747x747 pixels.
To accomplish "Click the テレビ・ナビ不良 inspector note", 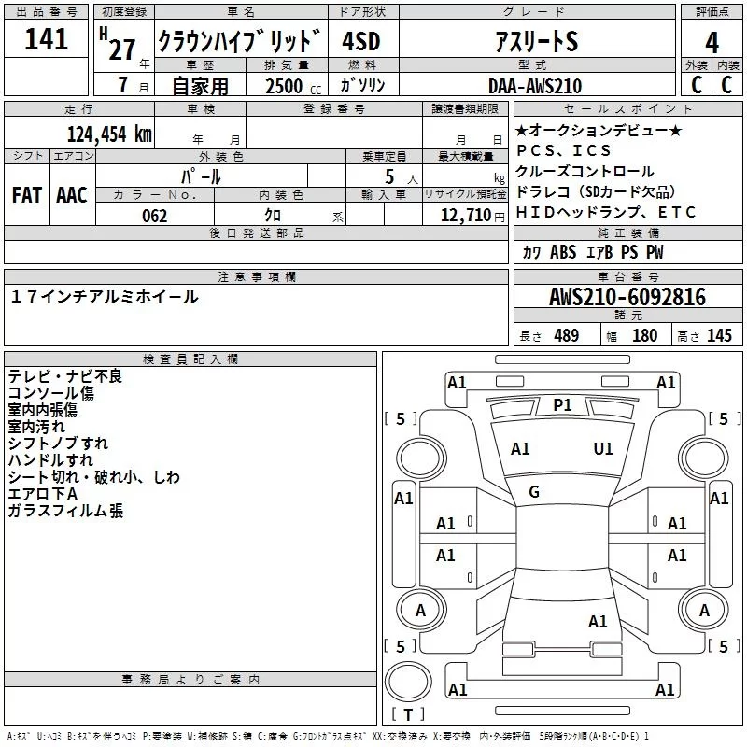I will tap(65, 376).
